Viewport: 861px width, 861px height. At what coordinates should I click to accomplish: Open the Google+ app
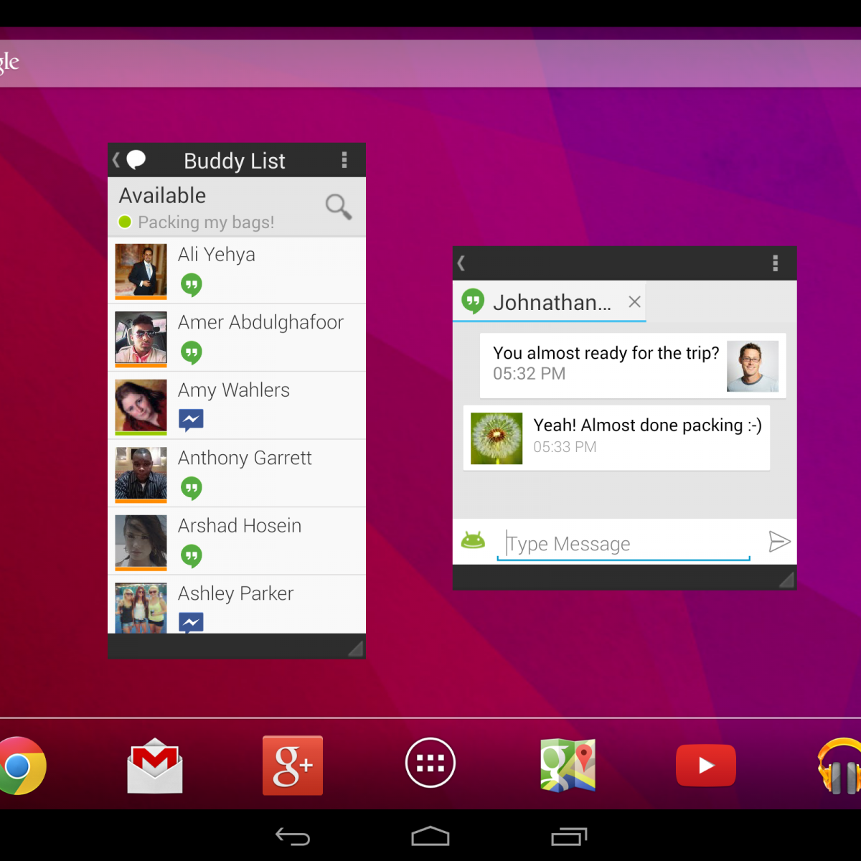tap(293, 766)
